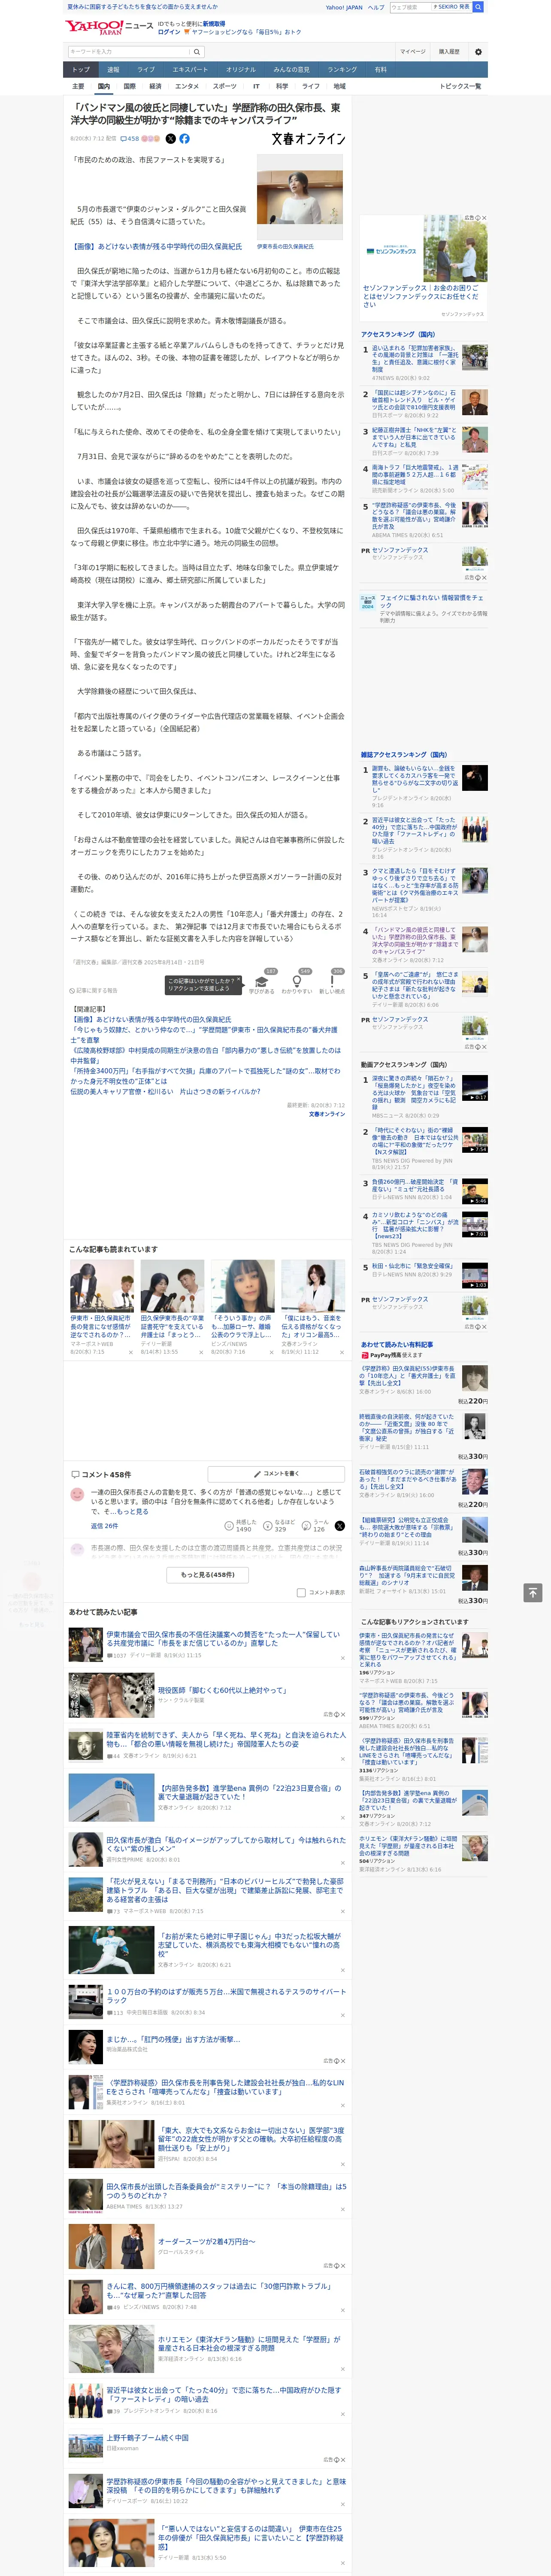Share the article on X (Twitter)
The height and width of the screenshot is (2576, 551).
[x=170, y=139]
